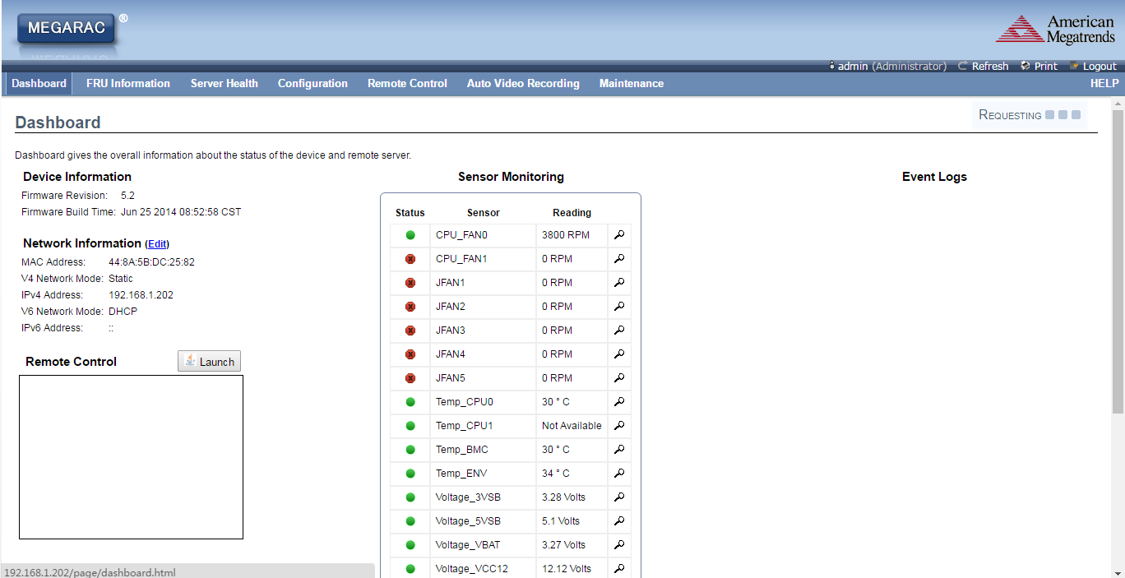Viewport: 1125px width, 578px height.
Task: Open the Remote Control menu
Action: [x=407, y=84]
